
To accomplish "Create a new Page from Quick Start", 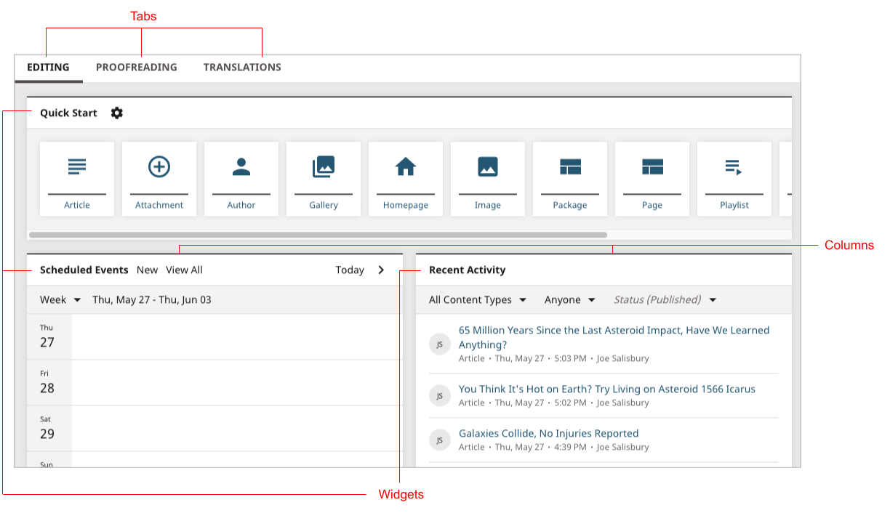I will coord(652,179).
